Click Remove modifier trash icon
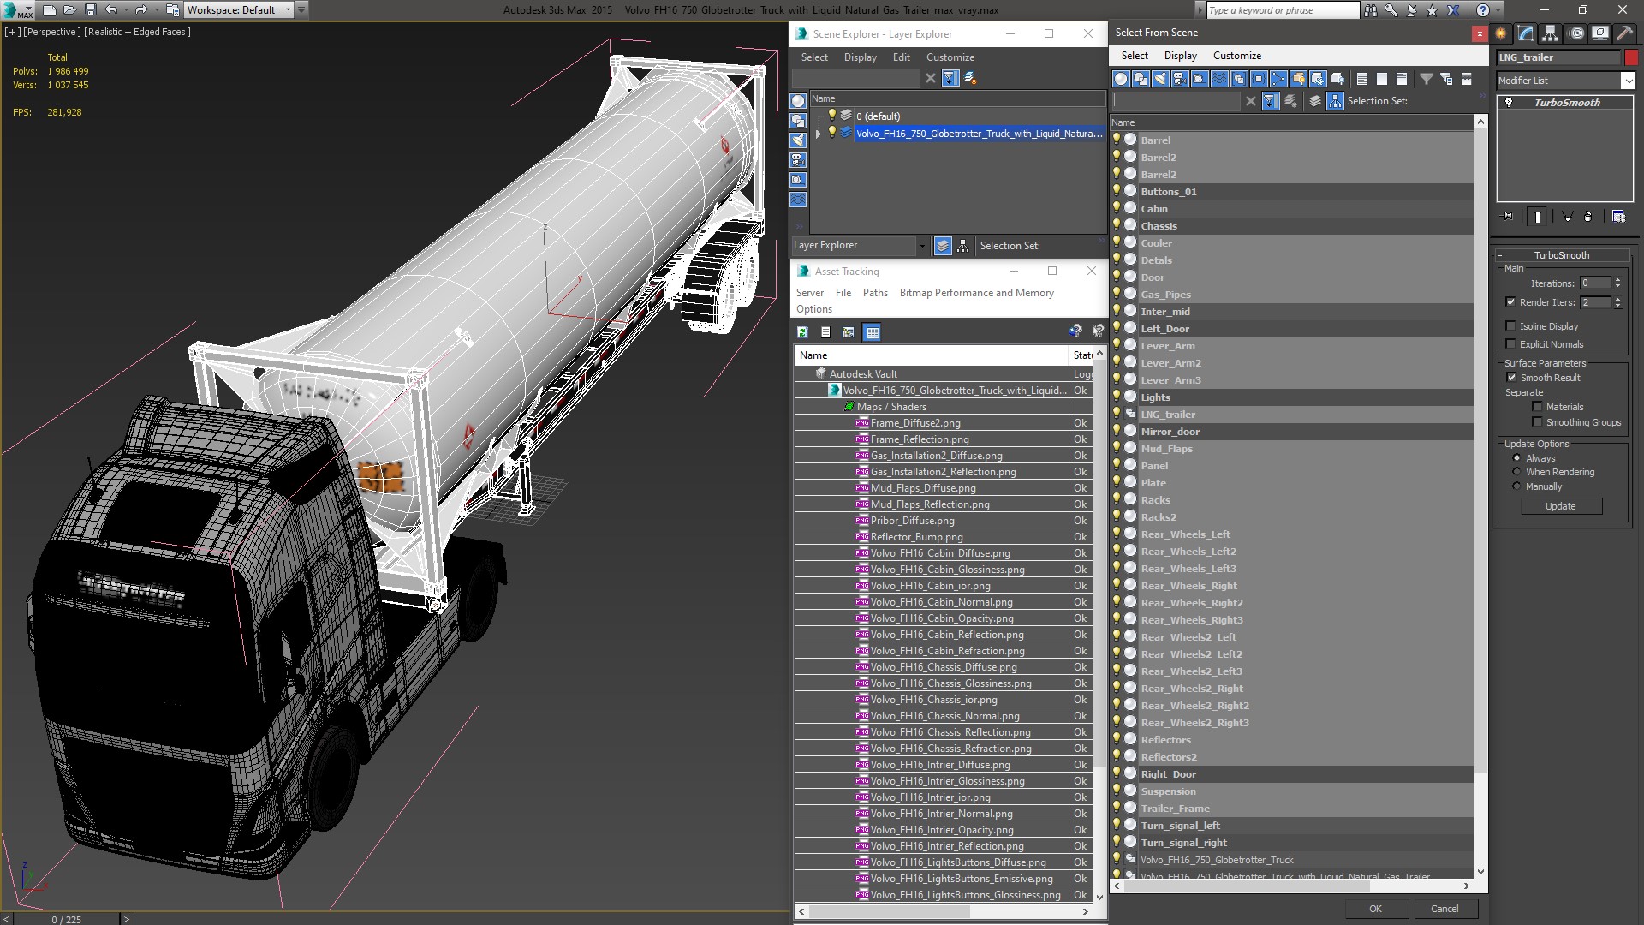The height and width of the screenshot is (925, 1644). [1587, 217]
